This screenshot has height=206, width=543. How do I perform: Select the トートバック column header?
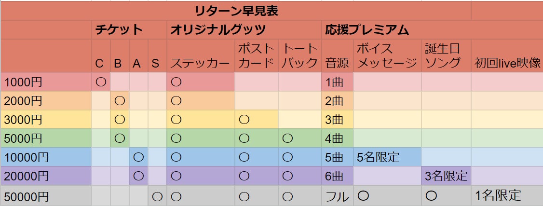[x=299, y=56]
